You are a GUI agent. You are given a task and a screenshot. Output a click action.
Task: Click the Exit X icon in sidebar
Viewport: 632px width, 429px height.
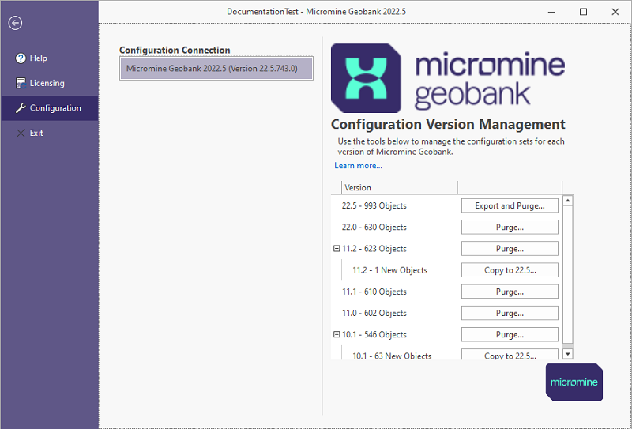coord(21,133)
